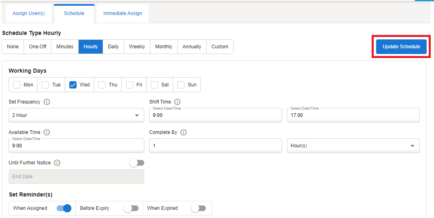Viewport: 434px width, 218px height.
Task: Uncheck the Wed working day checkbox
Action: pyautogui.click(x=73, y=85)
